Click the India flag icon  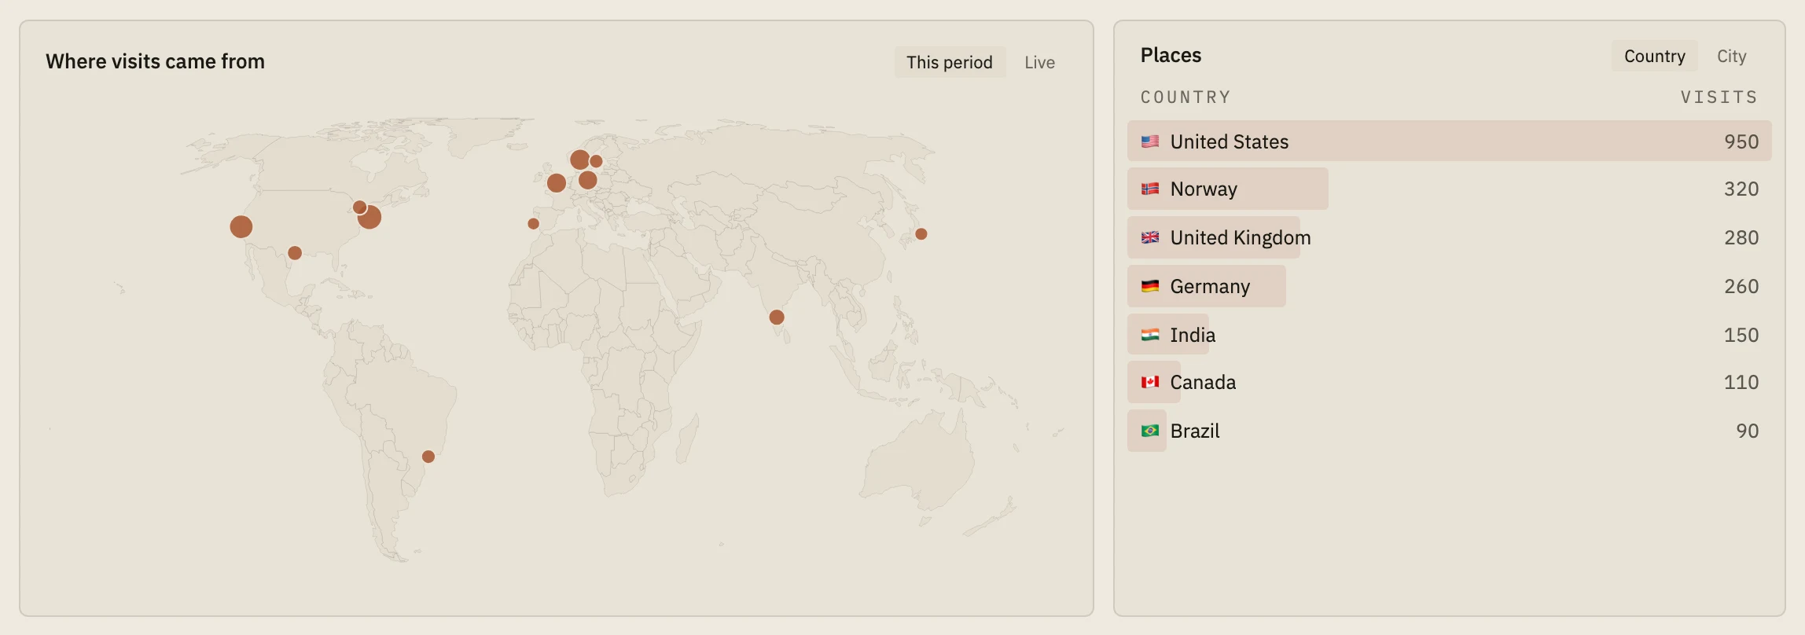(x=1150, y=335)
